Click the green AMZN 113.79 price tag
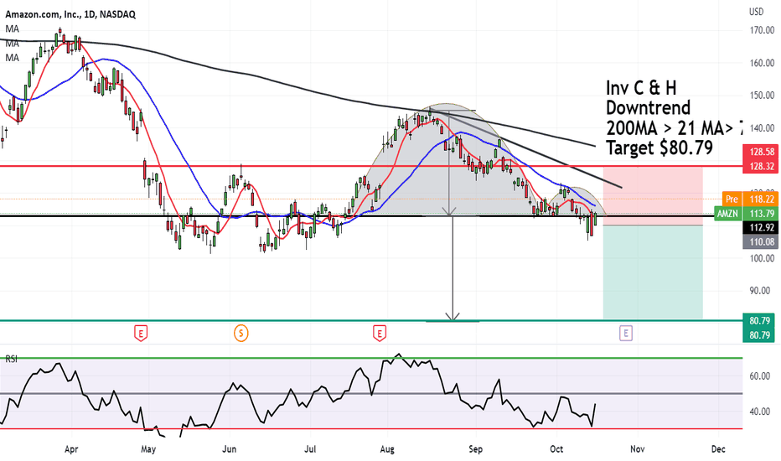781x461 pixels. 746,214
